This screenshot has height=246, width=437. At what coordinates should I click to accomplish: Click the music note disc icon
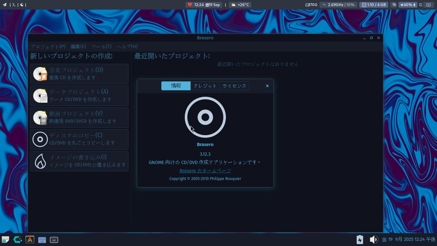(40, 74)
